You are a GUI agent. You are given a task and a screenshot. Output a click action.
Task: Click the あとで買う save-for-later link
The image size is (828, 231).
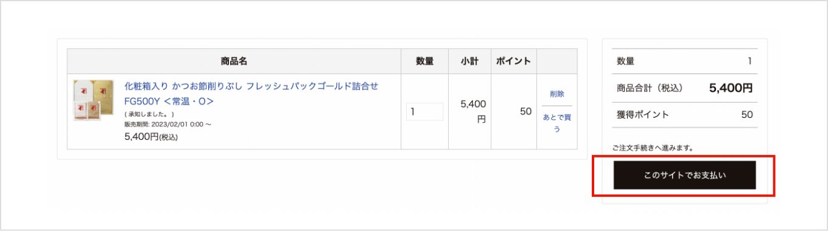click(x=556, y=123)
